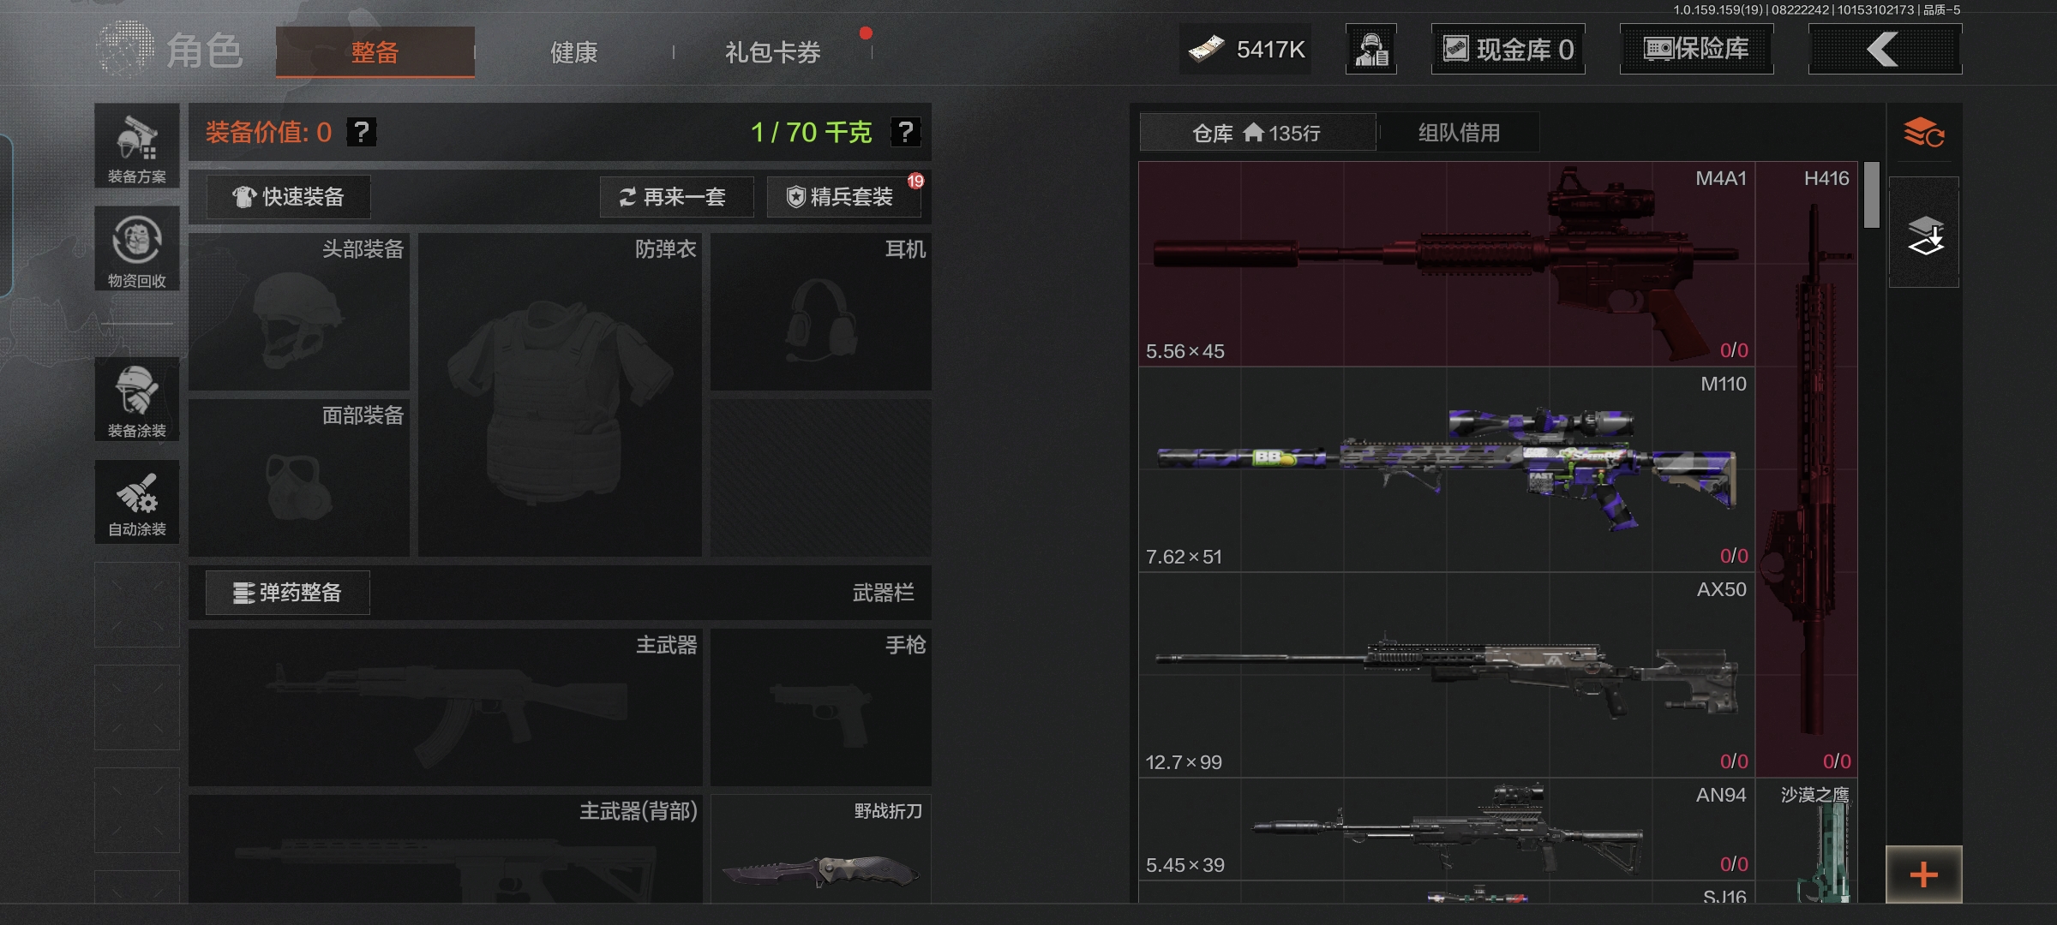Select the 主武器(背部) slot
This screenshot has width=2057, height=925.
tap(445, 849)
